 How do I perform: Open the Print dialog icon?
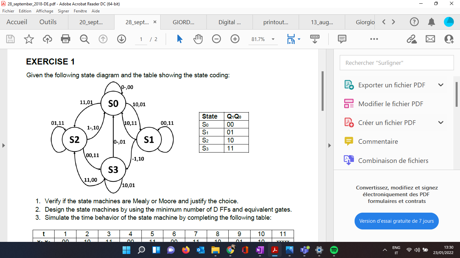click(65, 39)
